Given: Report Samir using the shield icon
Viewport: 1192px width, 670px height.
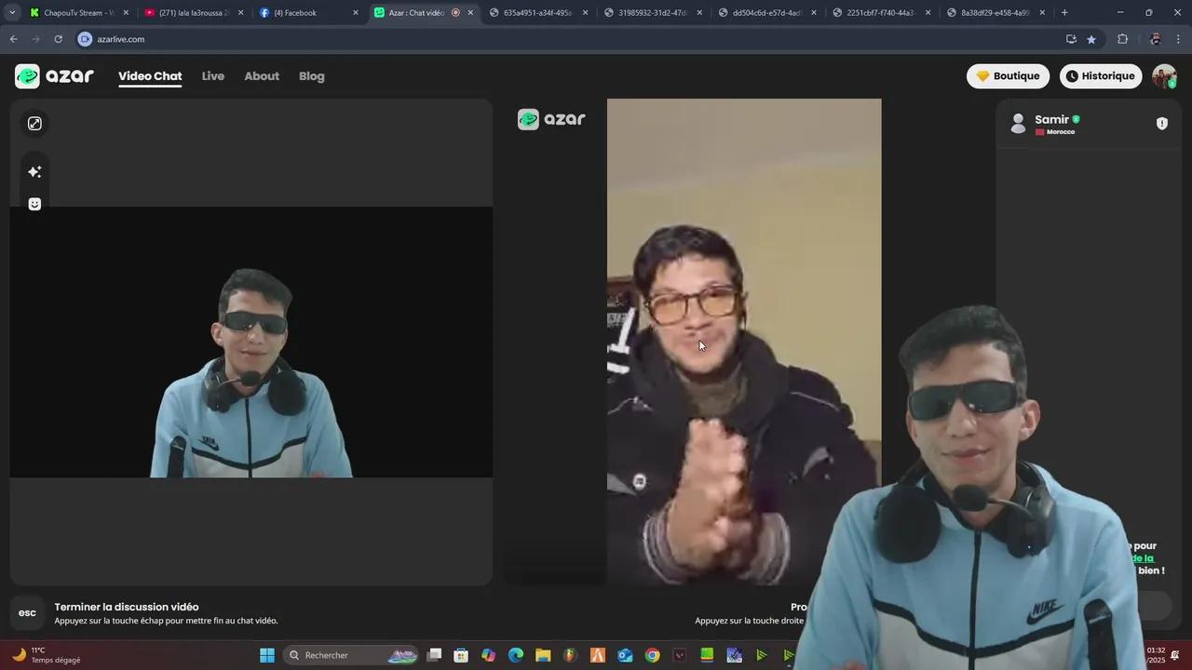Looking at the screenshot, I should [1162, 122].
